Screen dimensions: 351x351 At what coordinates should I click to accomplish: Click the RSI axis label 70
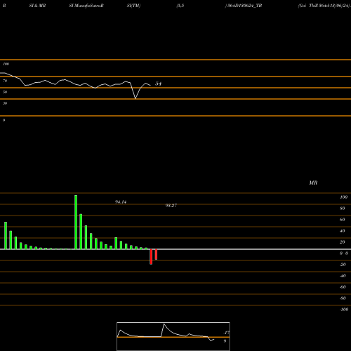pyautogui.click(x=5, y=81)
